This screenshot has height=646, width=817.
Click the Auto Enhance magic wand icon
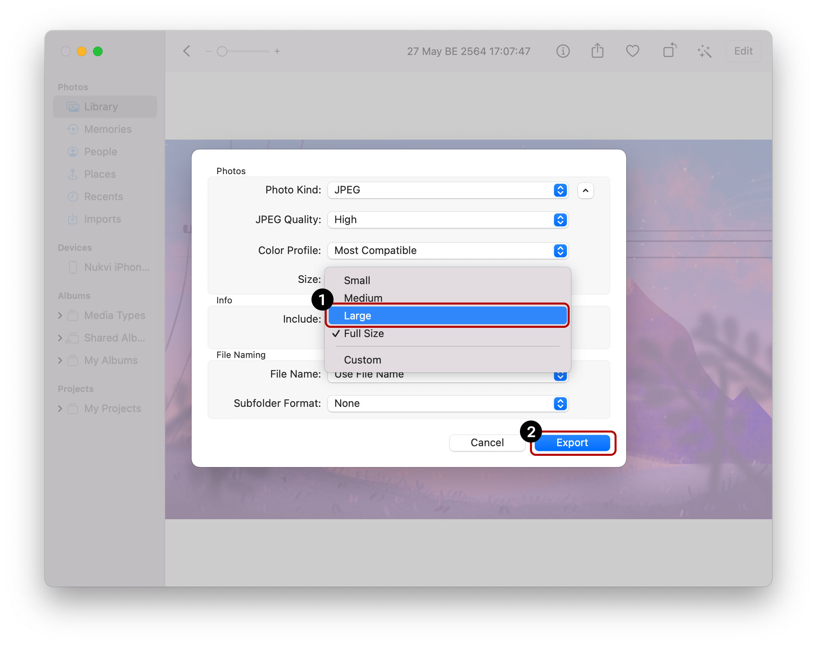pyautogui.click(x=704, y=51)
